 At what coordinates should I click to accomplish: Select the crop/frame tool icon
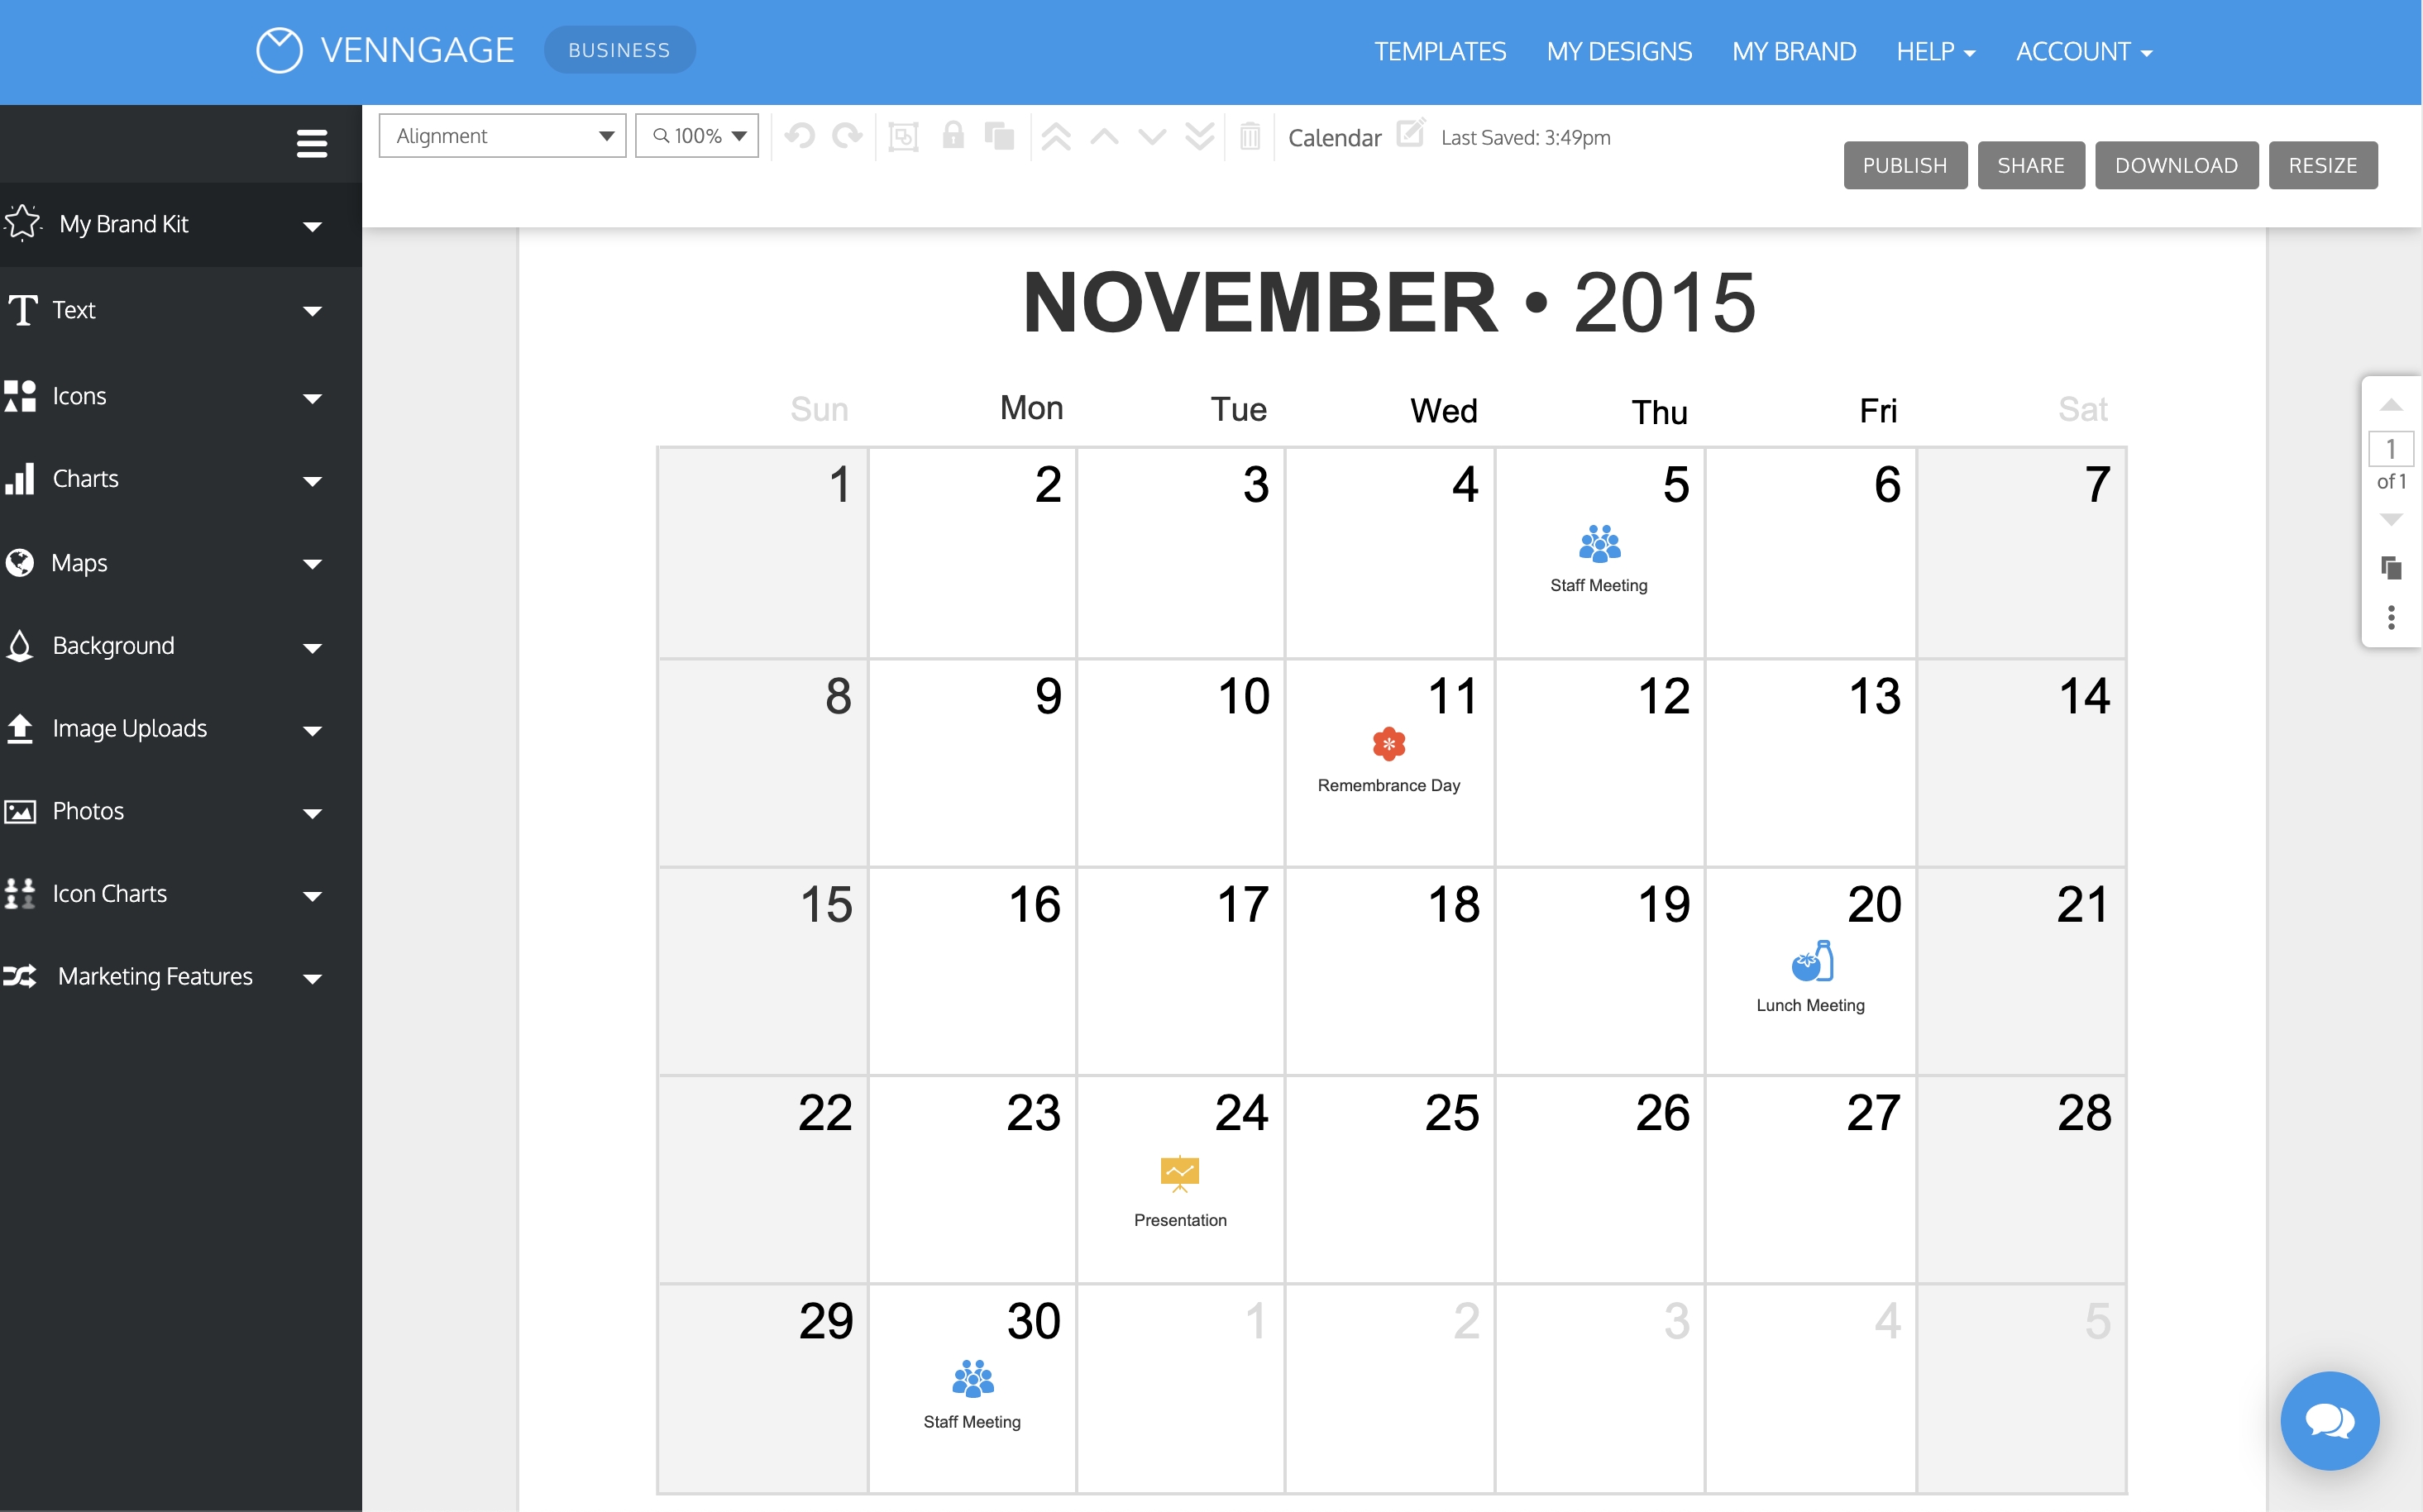[x=904, y=137]
